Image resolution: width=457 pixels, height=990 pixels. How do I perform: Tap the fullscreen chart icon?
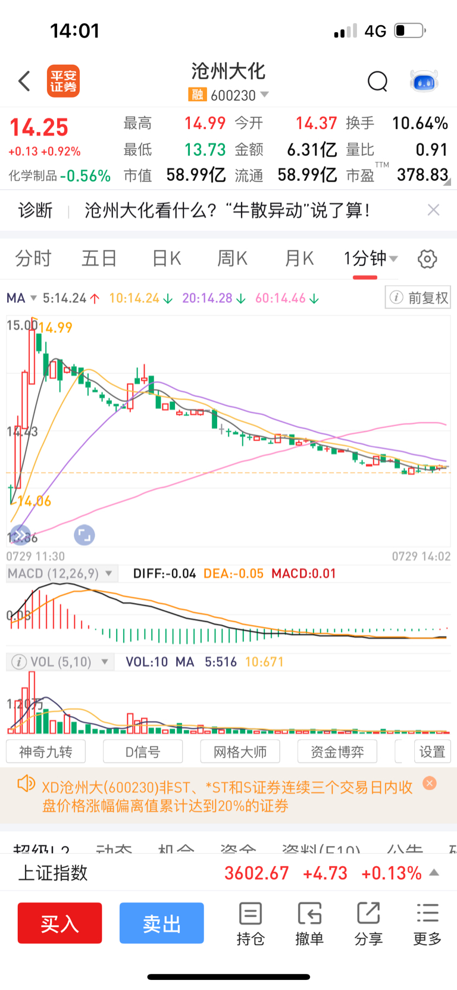(84, 535)
